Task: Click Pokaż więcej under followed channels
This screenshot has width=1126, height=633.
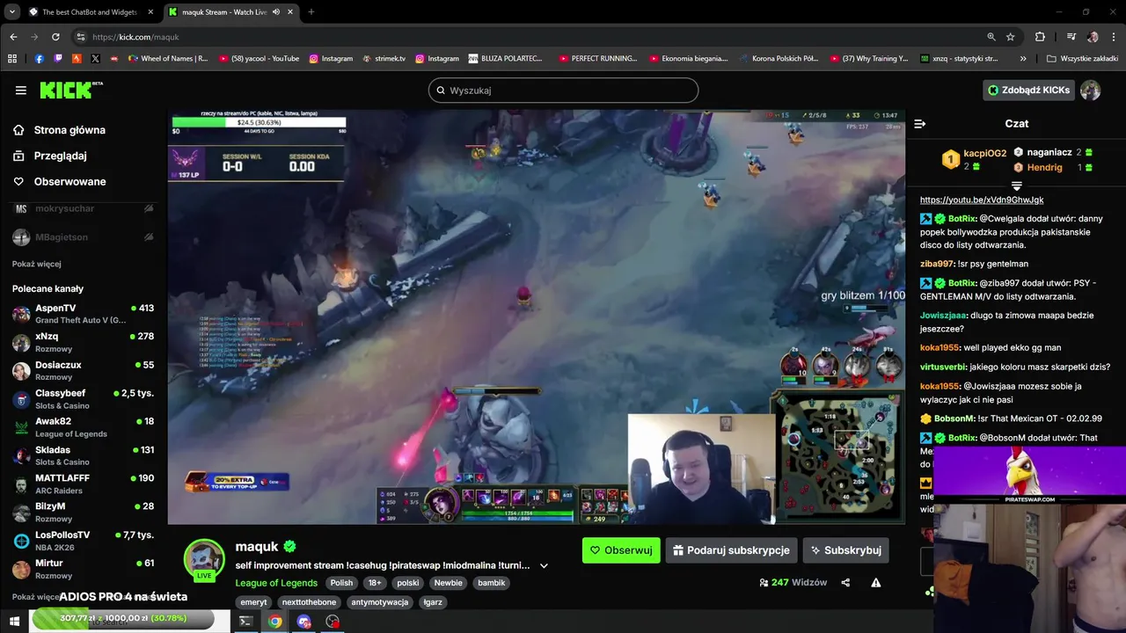Action: [37, 264]
